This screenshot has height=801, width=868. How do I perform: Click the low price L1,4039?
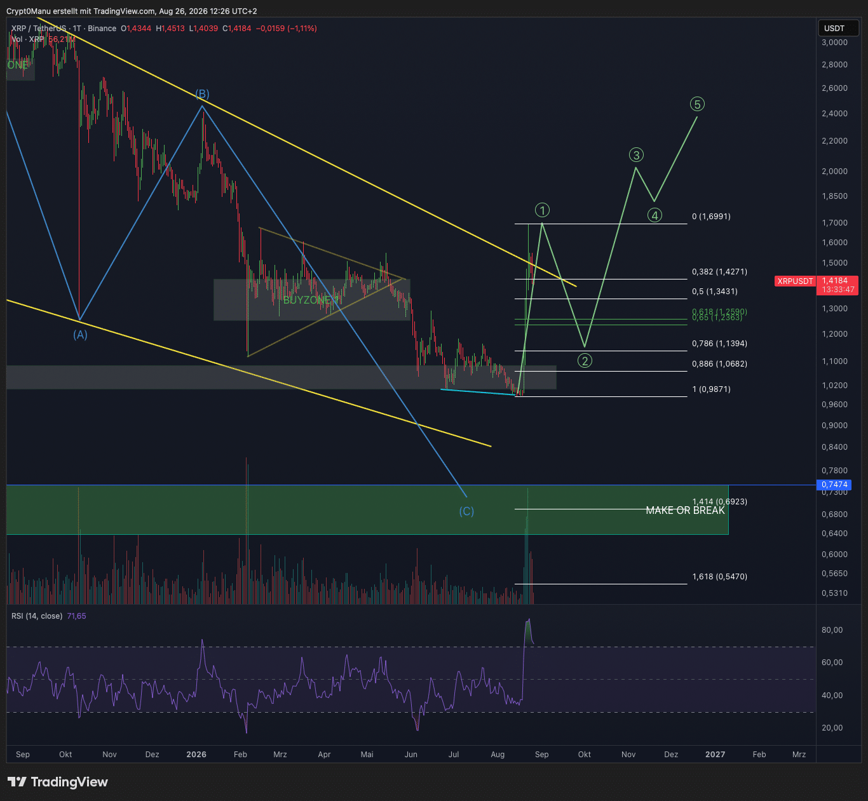tap(204, 29)
